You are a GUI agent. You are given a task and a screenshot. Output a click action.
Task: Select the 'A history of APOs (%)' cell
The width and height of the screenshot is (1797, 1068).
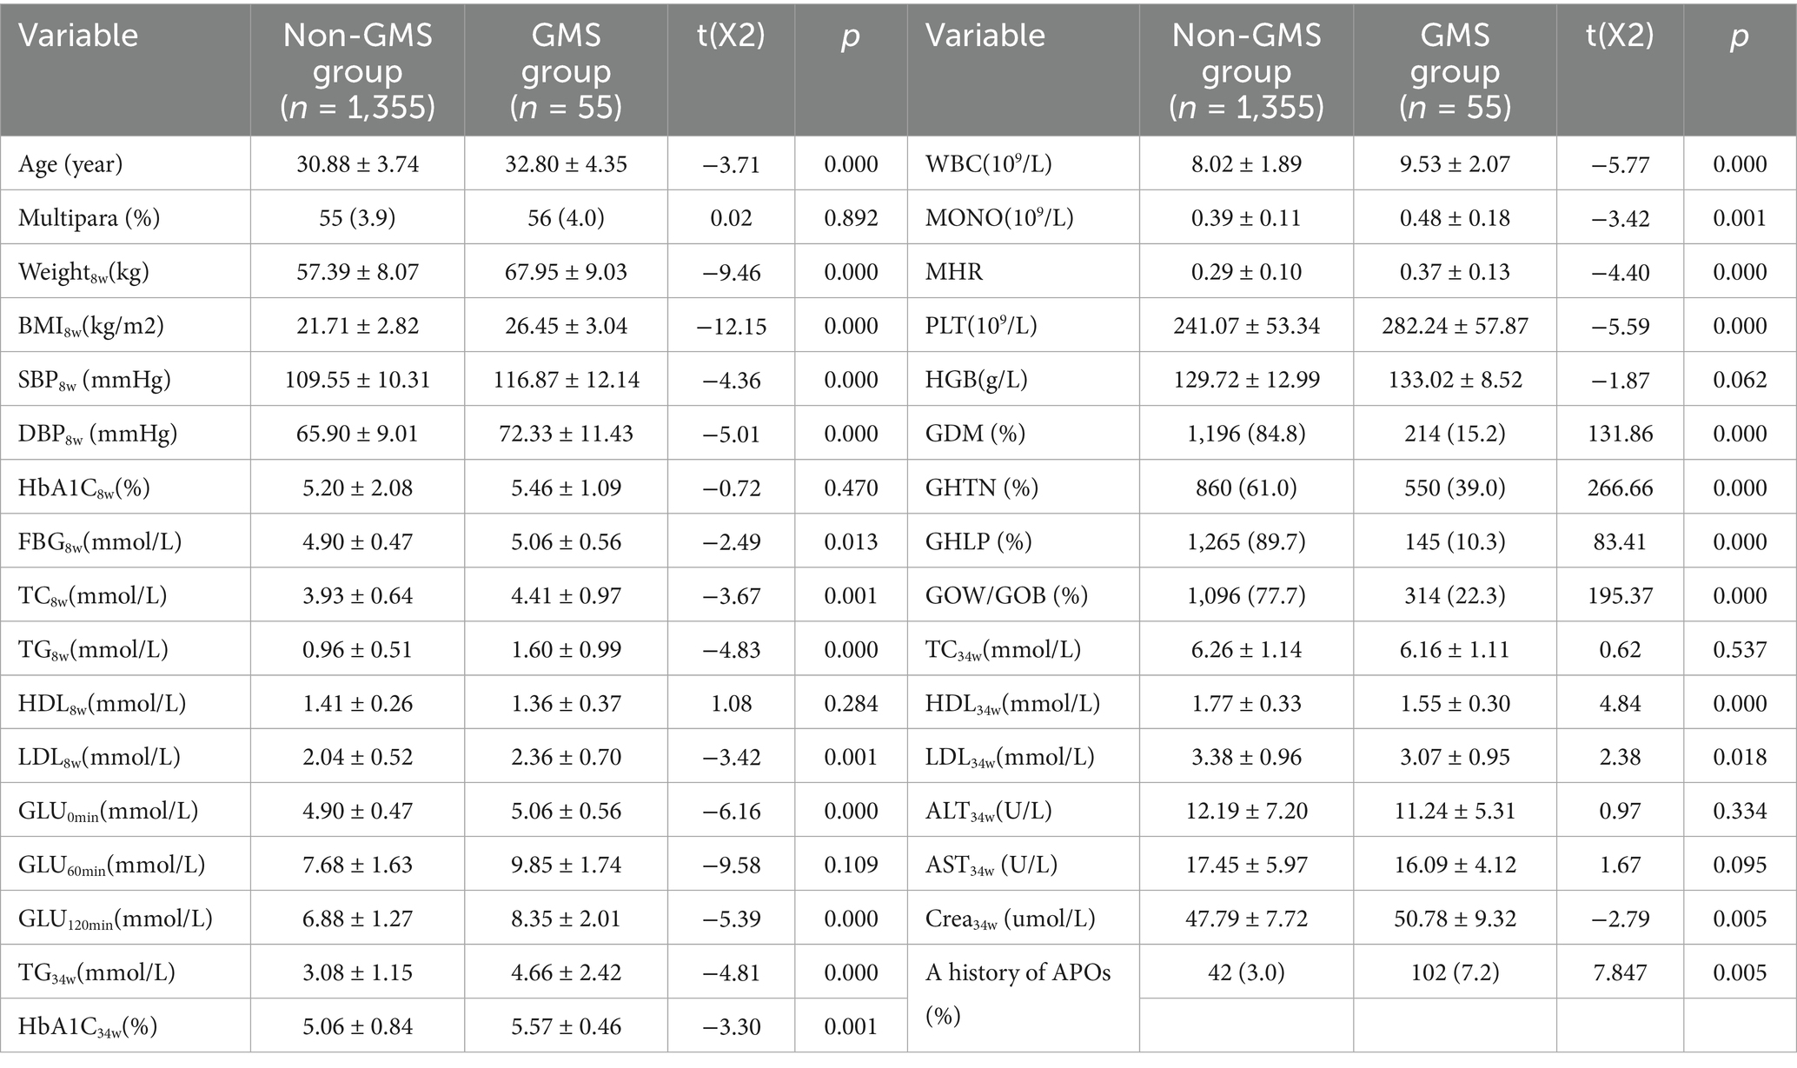pyautogui.click(x=1018, y=993)
